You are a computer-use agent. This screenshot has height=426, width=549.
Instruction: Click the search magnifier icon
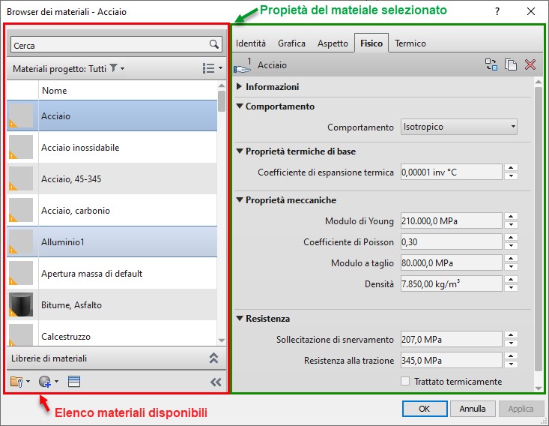pyautogui.click(x=213, y=44)
